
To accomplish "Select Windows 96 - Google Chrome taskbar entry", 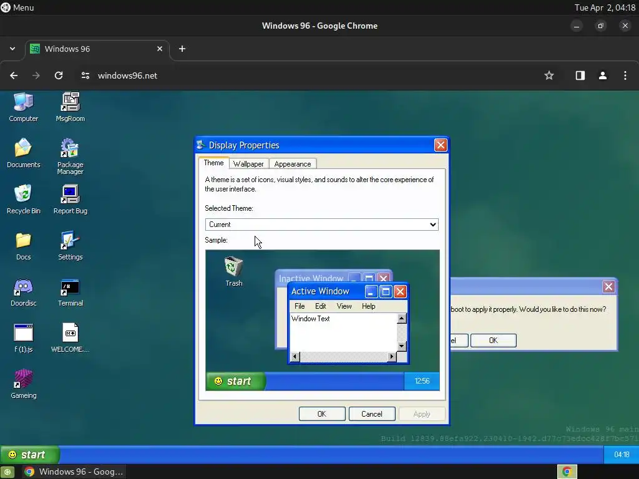I will coord(74,472).
